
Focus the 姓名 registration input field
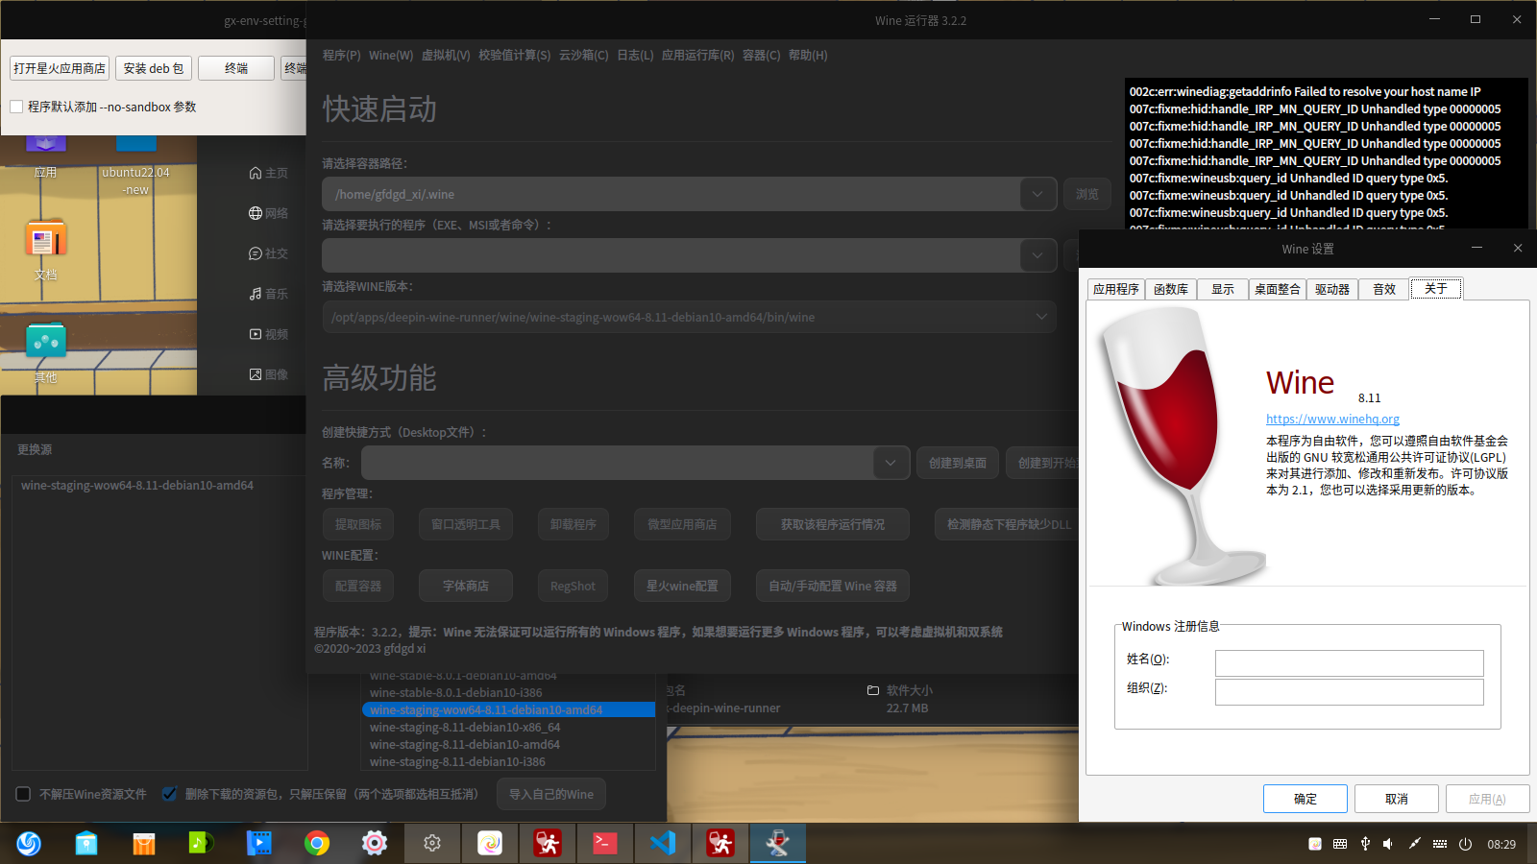click(1349, 663)
